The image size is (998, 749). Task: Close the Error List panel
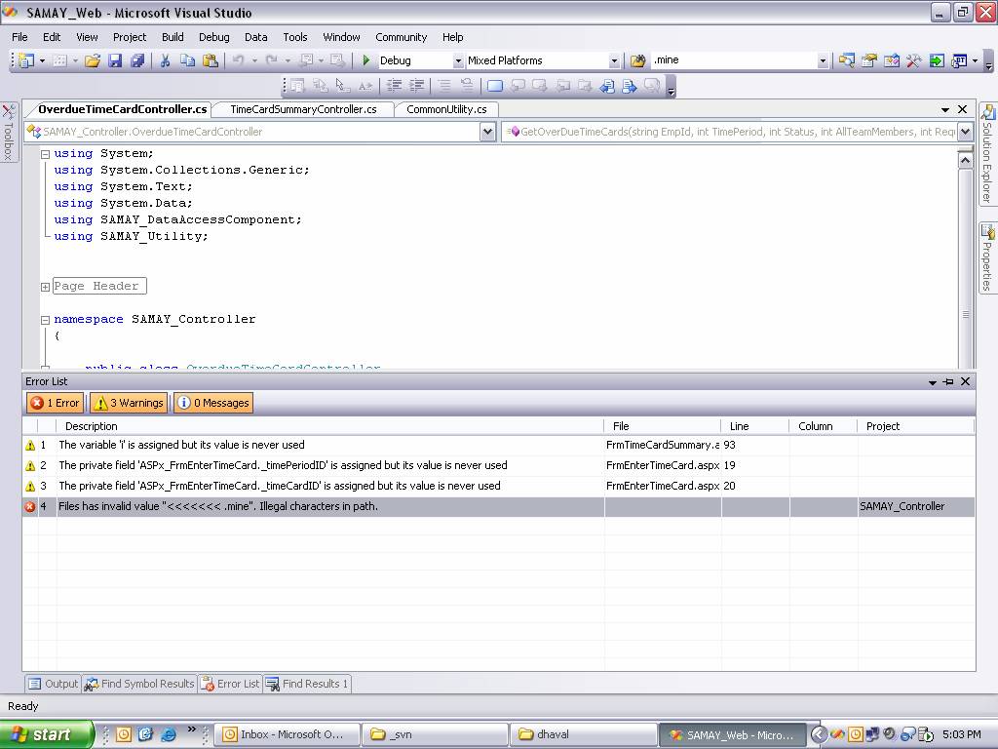point(965,381)
